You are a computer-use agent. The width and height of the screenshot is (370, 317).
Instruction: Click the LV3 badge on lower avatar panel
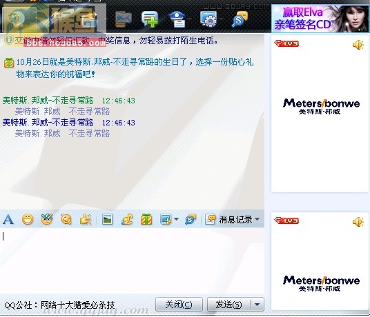(x=286, y=221)
